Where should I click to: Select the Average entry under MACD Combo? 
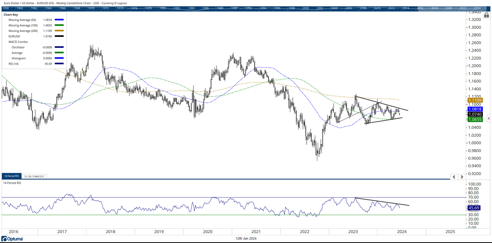pyautogui.click(x=17, y=53)
